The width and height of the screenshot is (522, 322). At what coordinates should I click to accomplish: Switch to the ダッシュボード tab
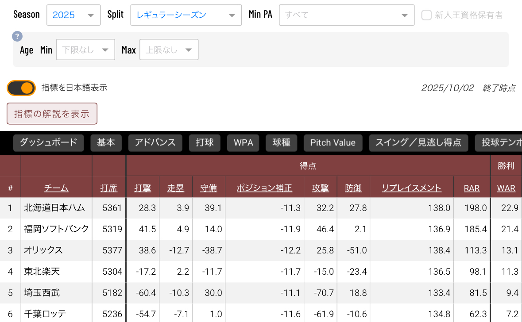pyautogui.click(x=48, y=142)
